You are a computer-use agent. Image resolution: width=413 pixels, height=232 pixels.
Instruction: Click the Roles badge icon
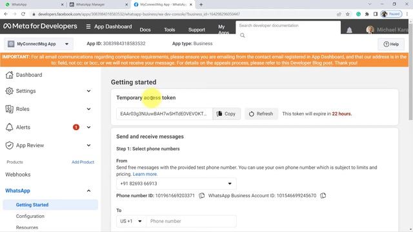pos(9,109)
